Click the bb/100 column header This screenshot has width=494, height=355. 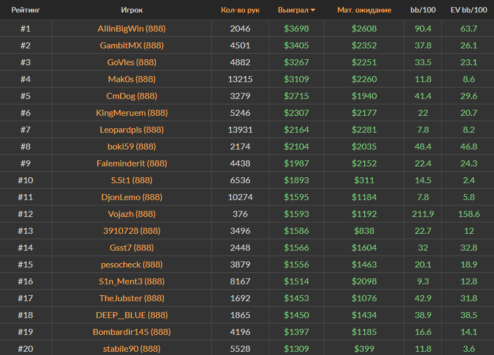(422, 10)
